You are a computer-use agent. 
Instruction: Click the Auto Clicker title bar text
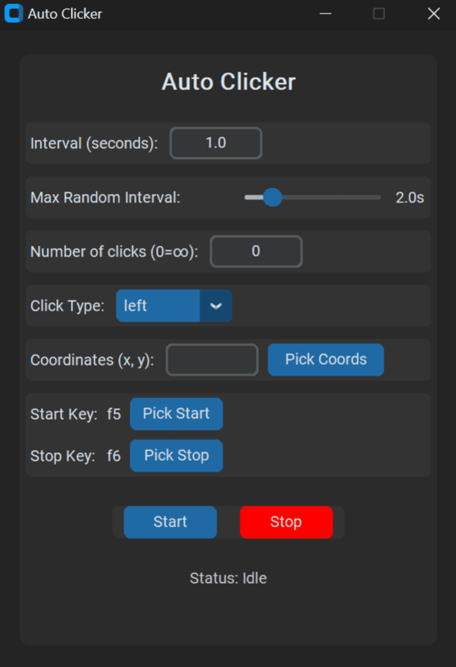(65, 14)
